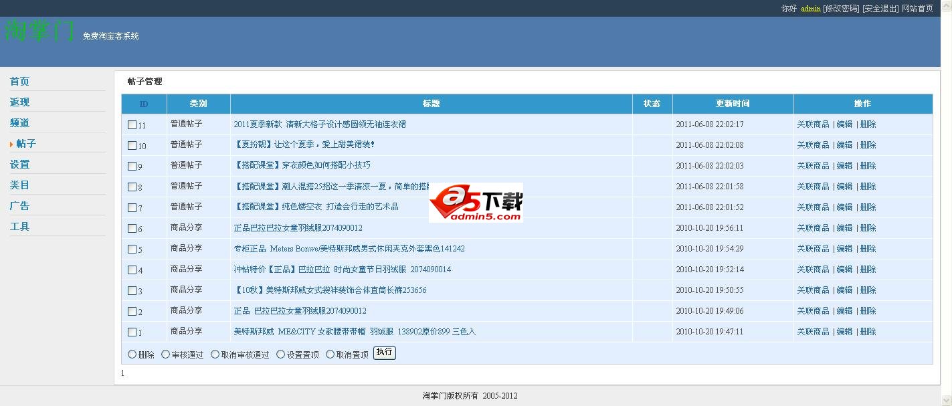Tick the checkbox for post ID 9
The height and width of the screenshot is (406, 952).
132,166
